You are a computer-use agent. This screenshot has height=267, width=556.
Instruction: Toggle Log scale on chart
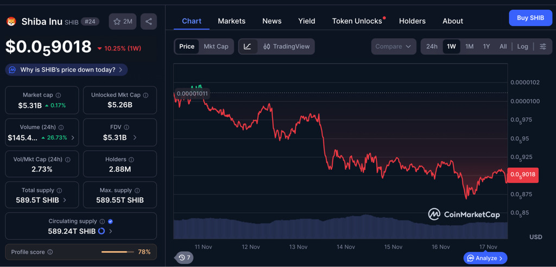(x=522, y=47)
